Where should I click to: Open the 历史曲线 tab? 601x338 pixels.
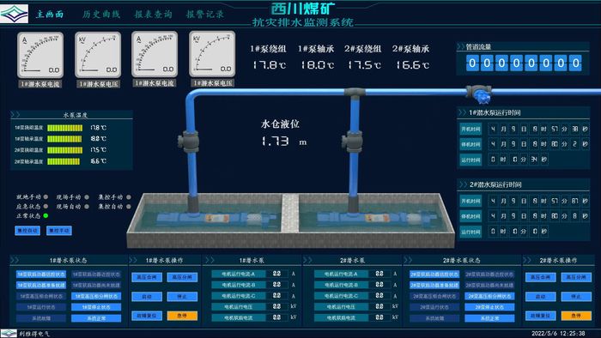point(101,15)
